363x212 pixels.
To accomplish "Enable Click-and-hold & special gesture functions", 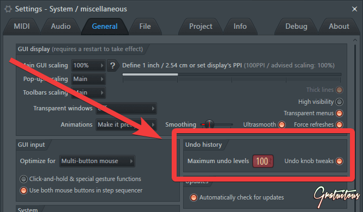I will pyautogui.click(x=23, y=179).
